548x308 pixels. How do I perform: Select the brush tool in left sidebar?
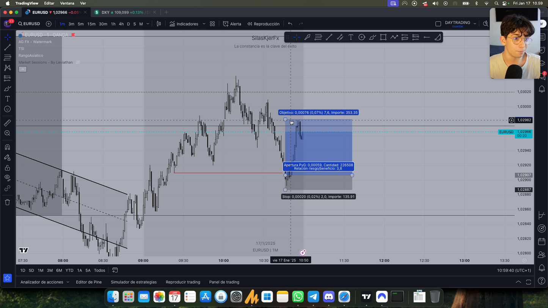point(8,89)
